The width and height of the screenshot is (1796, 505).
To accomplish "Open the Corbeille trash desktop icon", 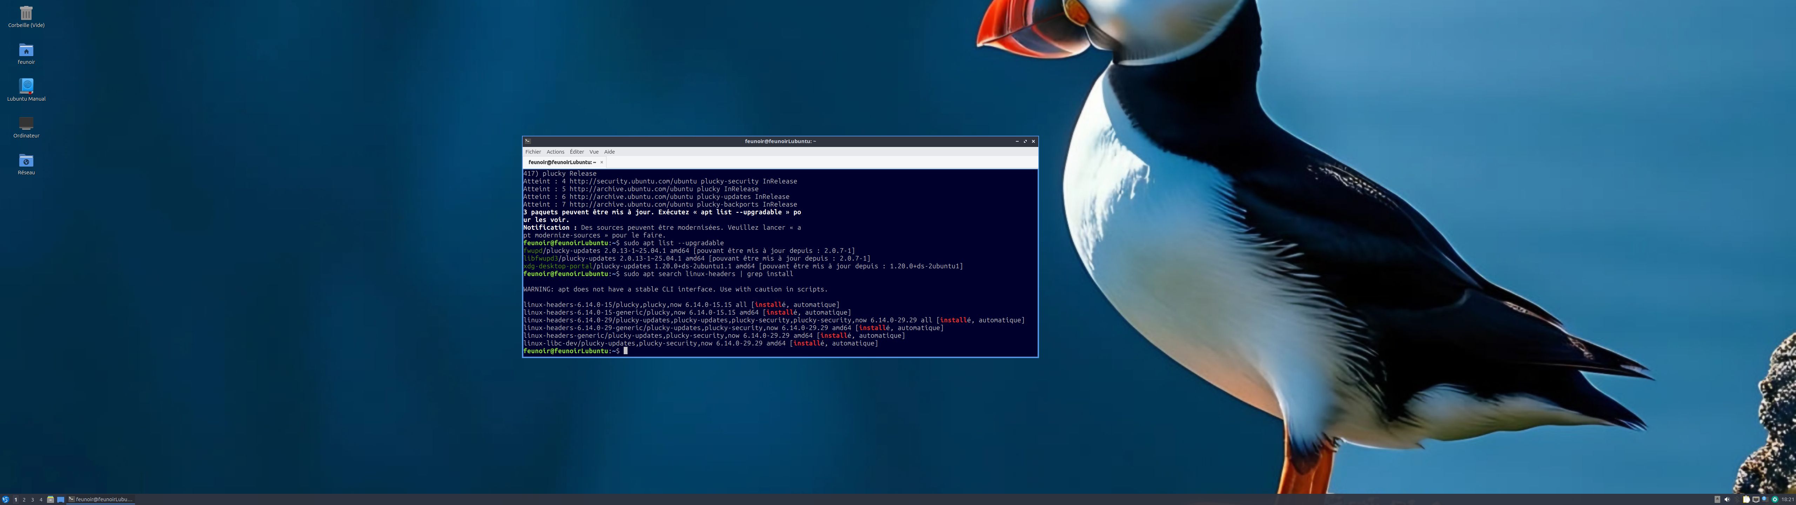I will (26, 13).
